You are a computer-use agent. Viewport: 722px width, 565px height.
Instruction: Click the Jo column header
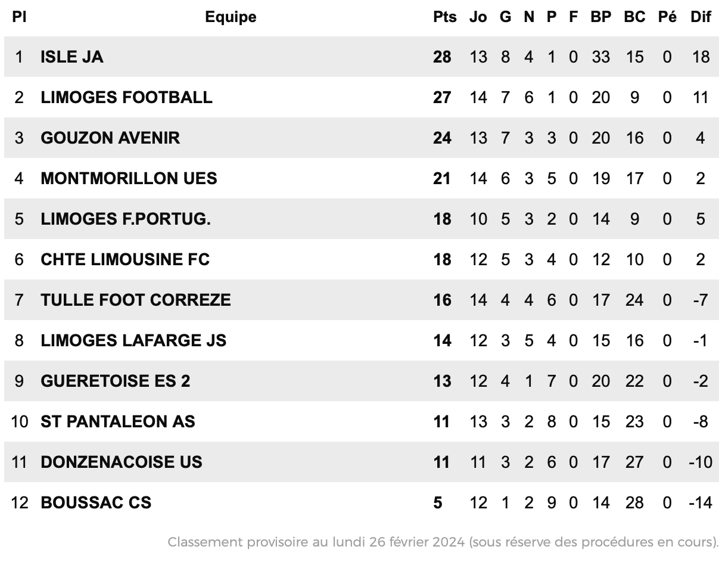(x=478, y=17)
